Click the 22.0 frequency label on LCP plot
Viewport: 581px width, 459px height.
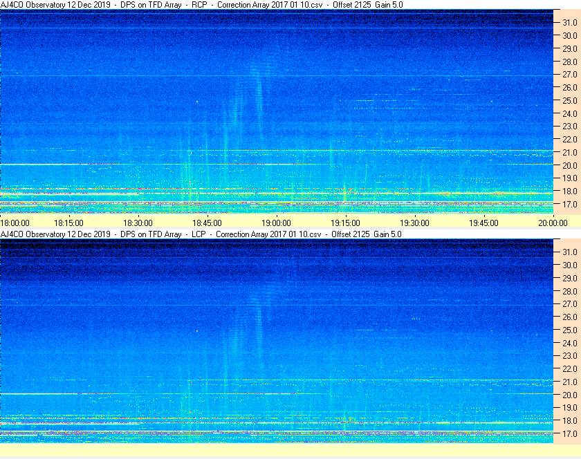pos(570,368)
